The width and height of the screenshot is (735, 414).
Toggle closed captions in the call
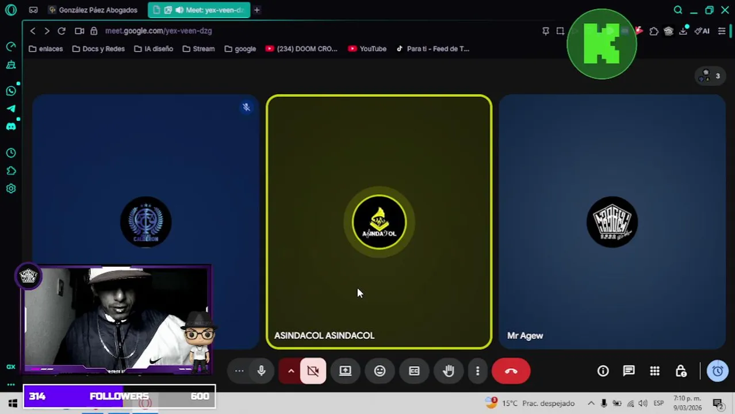click(414, 371)
